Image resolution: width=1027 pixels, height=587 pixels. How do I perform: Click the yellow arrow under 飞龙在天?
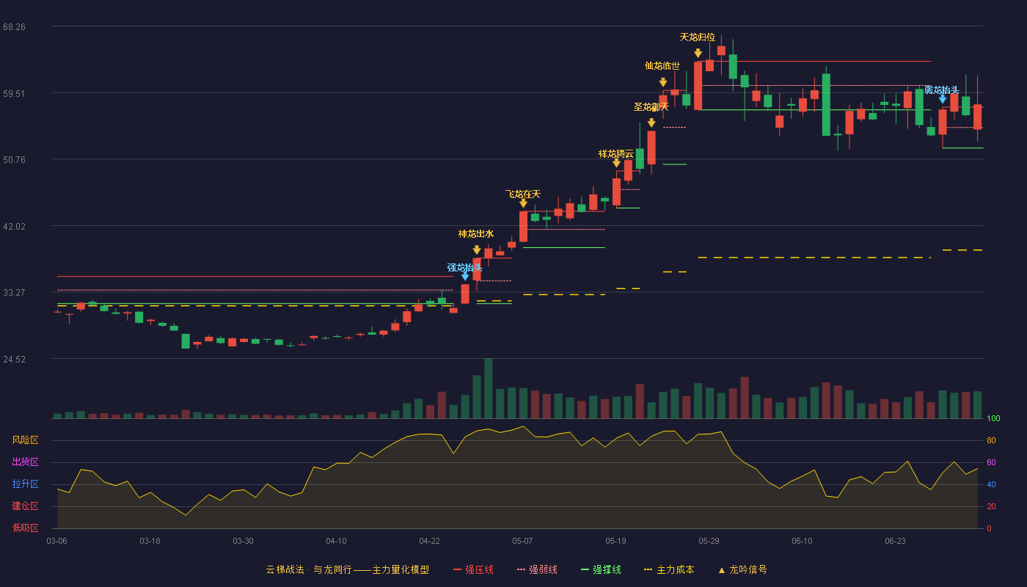(x=523, y=203)
